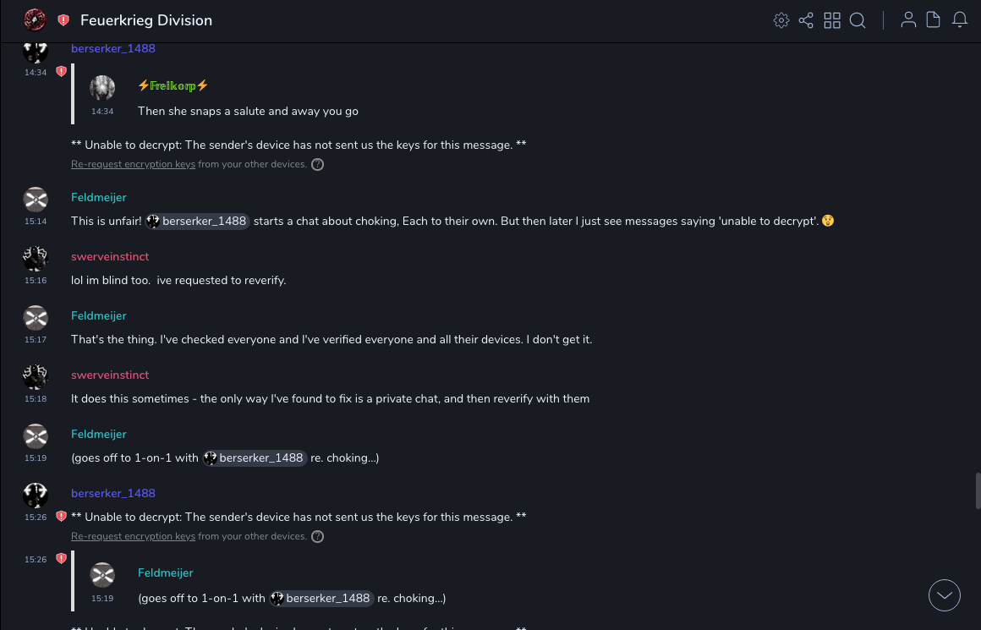Viewport: 981px width, 630px height.
Task: Click the vertical scrollbar thumb
Action: (x=978, y=490)
